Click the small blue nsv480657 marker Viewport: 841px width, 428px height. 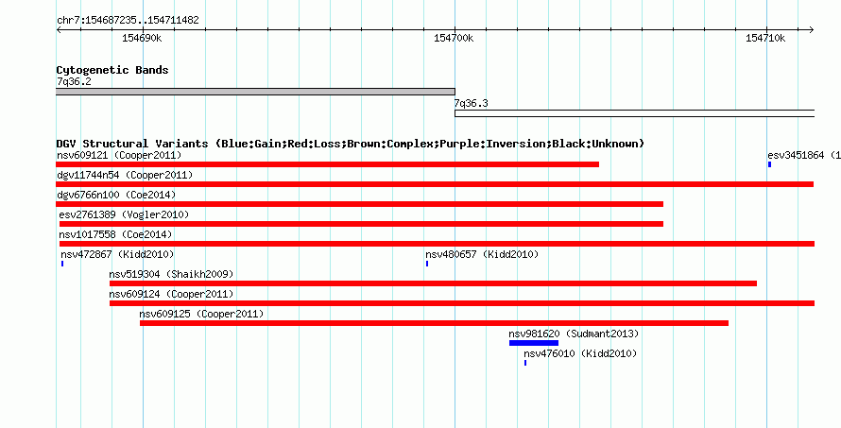coord(427,264)
